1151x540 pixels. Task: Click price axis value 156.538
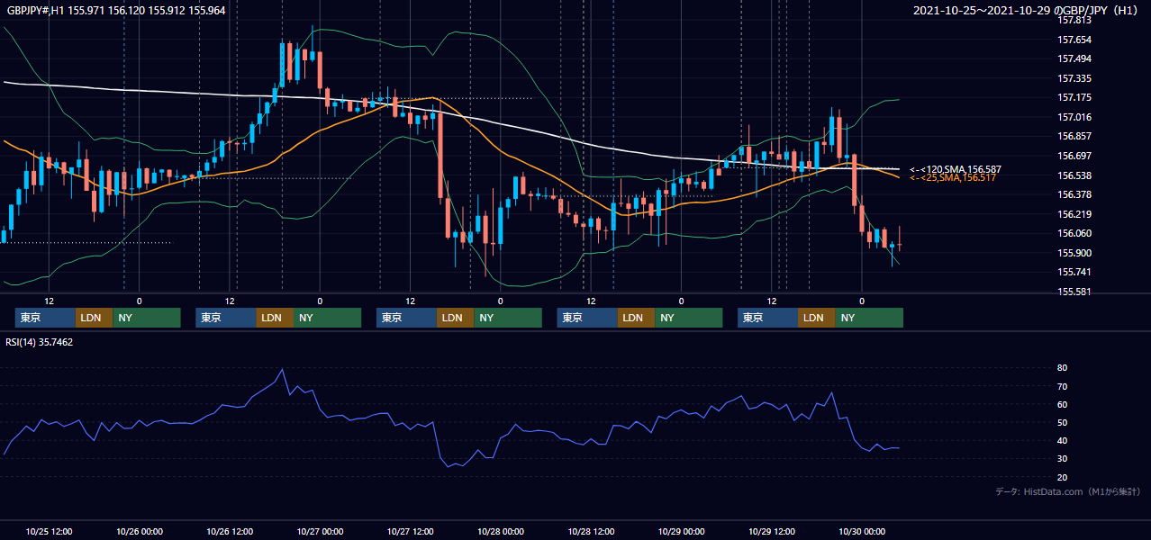(x=1074, y=175)
